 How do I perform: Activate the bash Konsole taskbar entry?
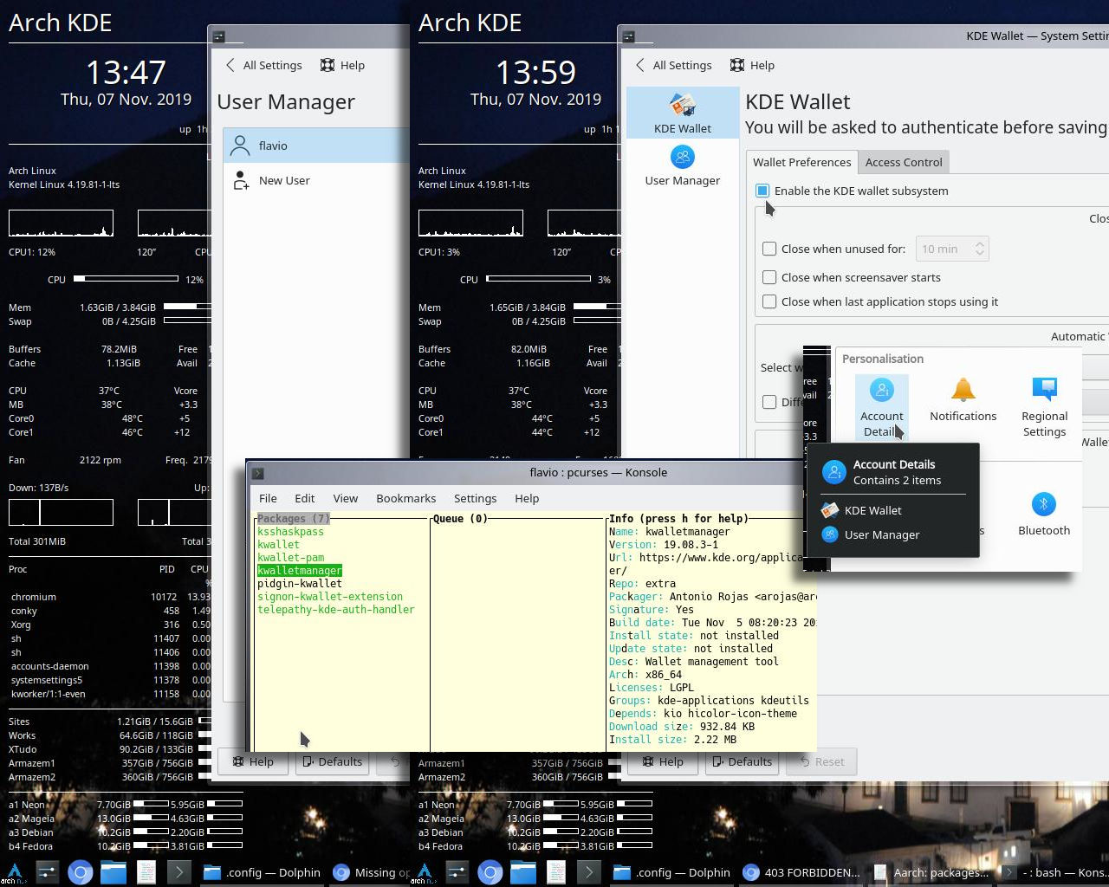tap(1054, 872)
